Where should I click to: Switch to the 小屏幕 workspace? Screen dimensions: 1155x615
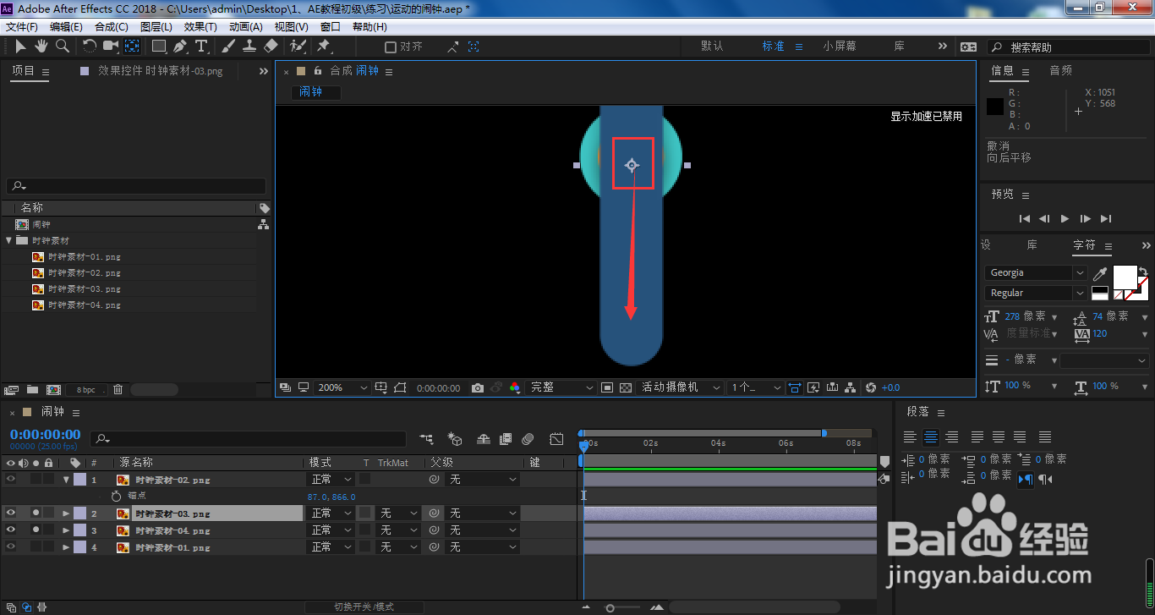[x=840, y=47]
